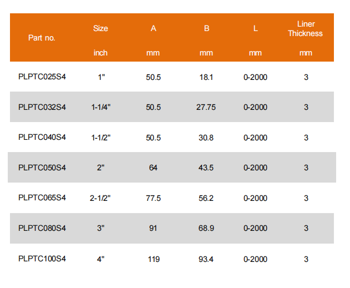Select part number PLPTC025S4
Screen dimensions: 350x288
[42, 77]
